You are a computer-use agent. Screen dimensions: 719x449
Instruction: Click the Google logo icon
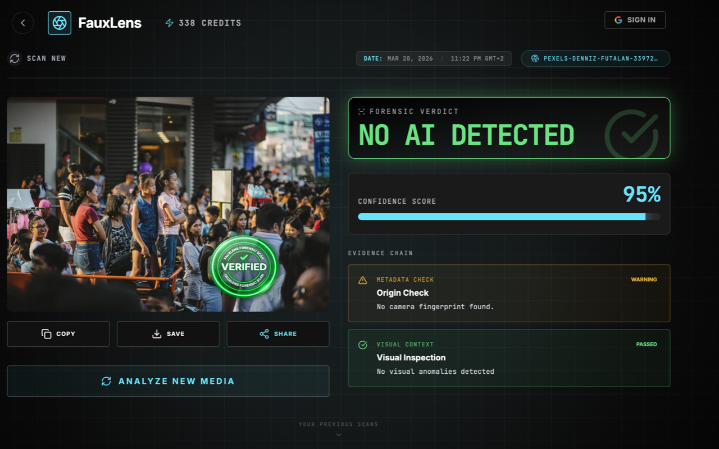(618, 20)
